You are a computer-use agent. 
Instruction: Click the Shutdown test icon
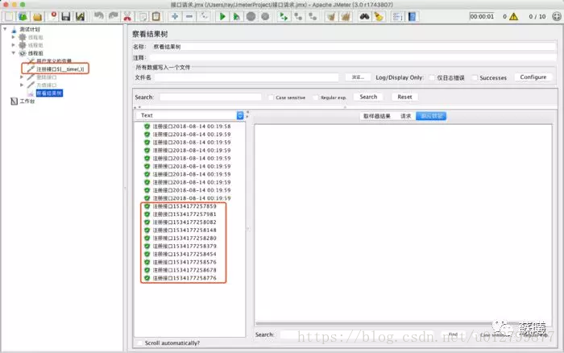(x=265, y=17)
